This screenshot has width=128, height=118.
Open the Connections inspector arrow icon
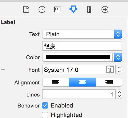[105, 9]
